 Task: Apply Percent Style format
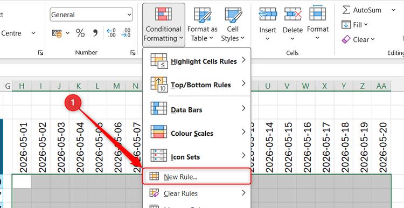point(80,33)
